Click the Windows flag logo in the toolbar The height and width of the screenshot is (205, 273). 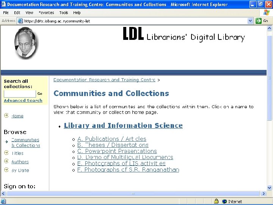coord(267,13)
